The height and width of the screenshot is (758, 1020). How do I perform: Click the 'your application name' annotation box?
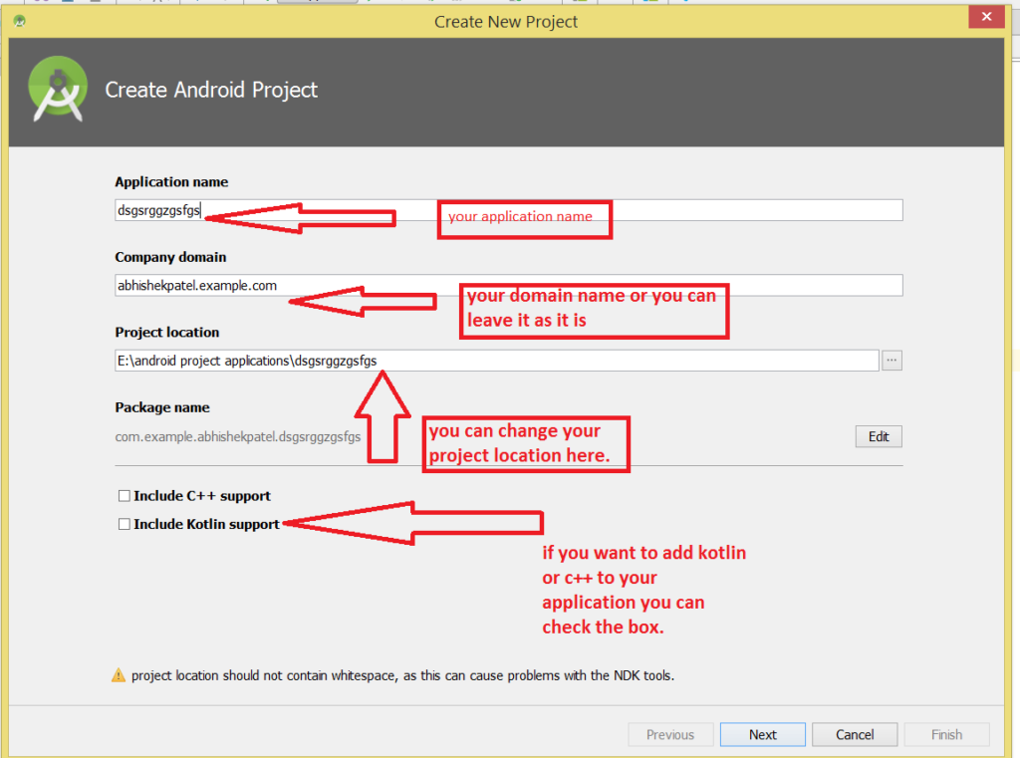pos(525,218)
